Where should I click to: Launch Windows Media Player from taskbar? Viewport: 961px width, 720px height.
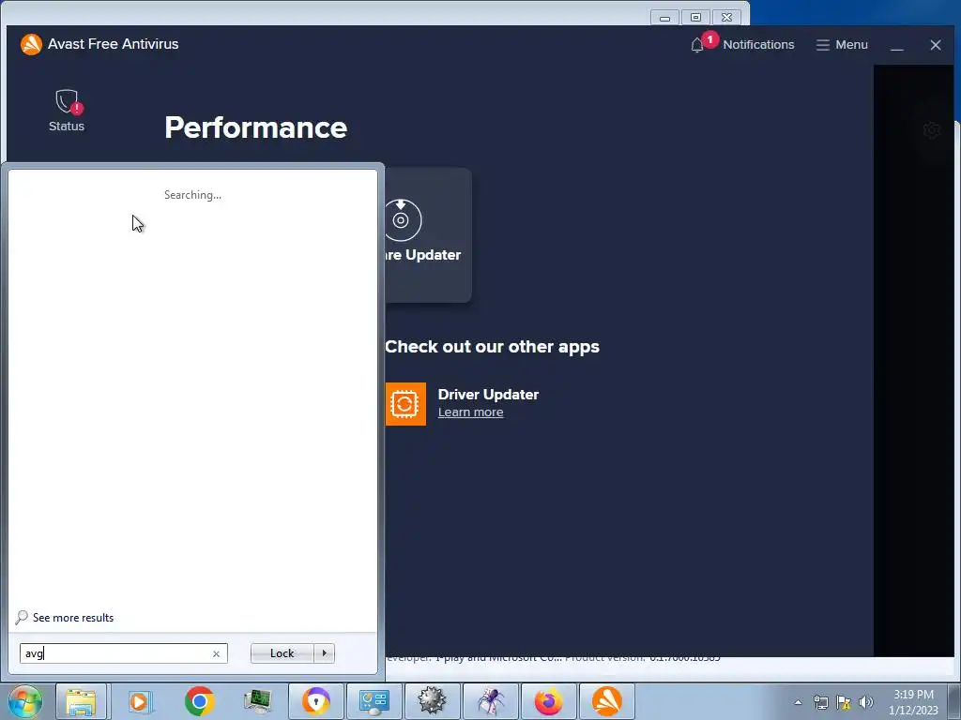point(140,701)
